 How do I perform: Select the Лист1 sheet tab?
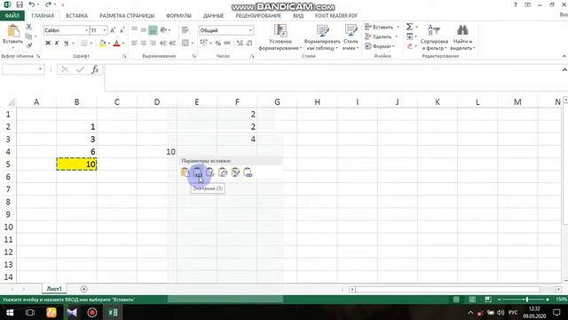(54, 289)
